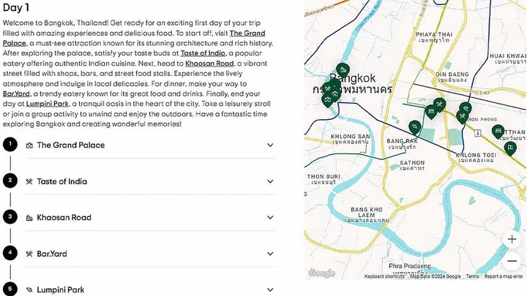Open the Lumpini Park itinerary item
This screenshot has width=527, height=296.
pos(60,289)
